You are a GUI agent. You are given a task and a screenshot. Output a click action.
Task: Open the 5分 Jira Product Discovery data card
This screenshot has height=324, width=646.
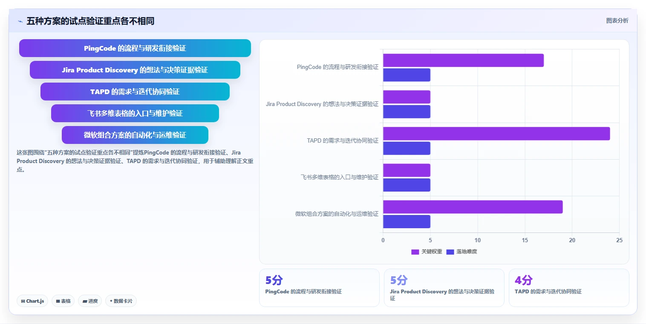coord(444,288)
